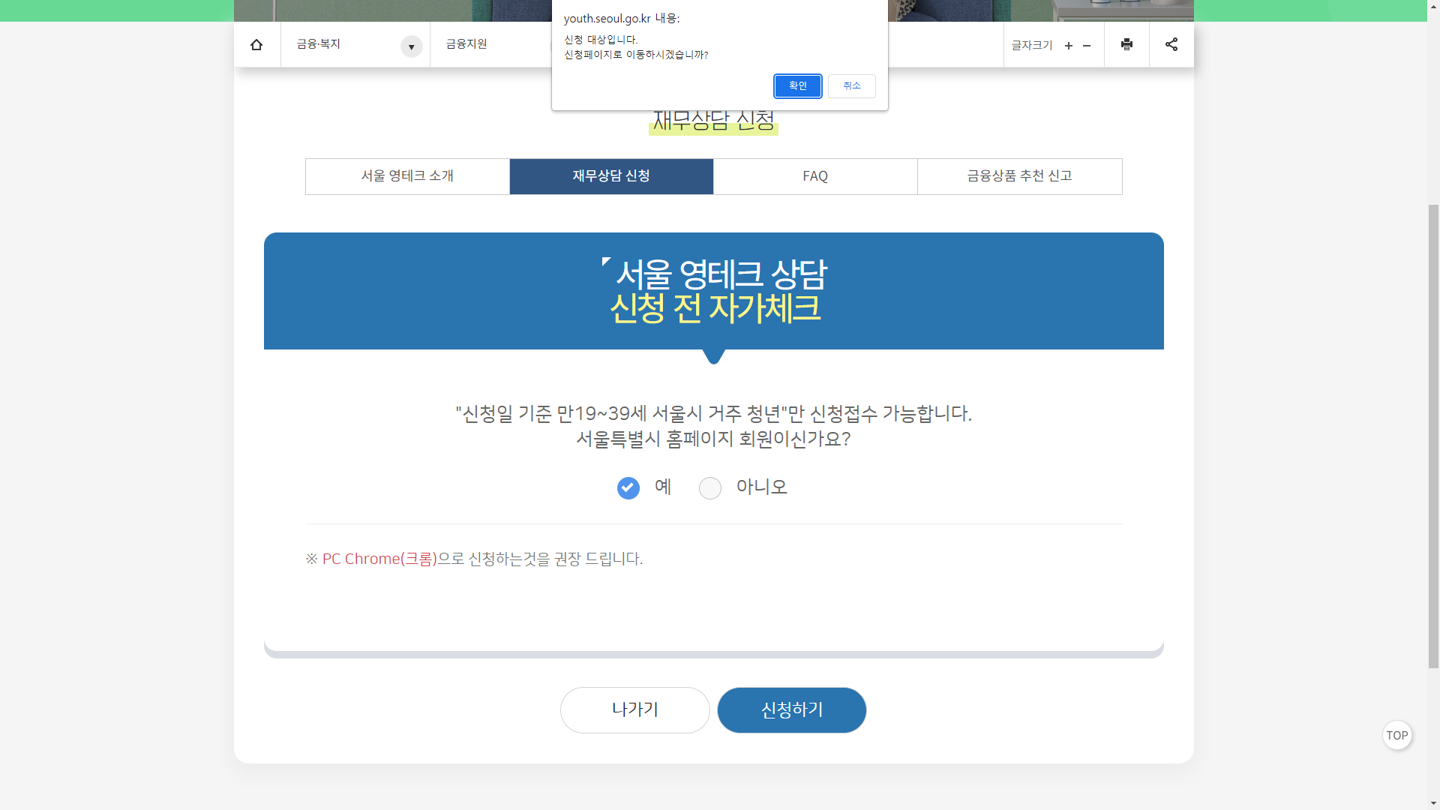Click the vertical page scrollbar thumb
1440x810 pixels.
pos(1433,435)
